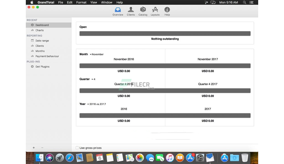Click the Nothing outstanding text
This screenshot has width=284, height=164.
point(165,39)
